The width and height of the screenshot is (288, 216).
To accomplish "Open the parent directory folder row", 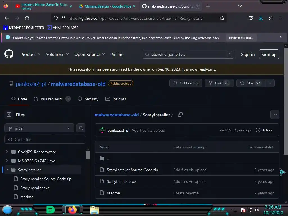I will [187, 158].
